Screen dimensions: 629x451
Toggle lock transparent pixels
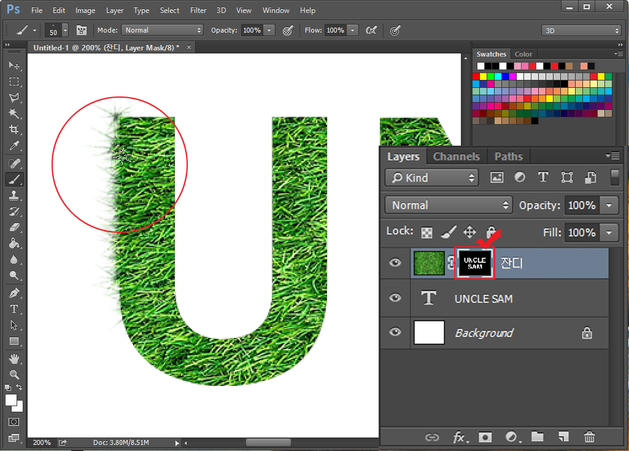point(427,232)
